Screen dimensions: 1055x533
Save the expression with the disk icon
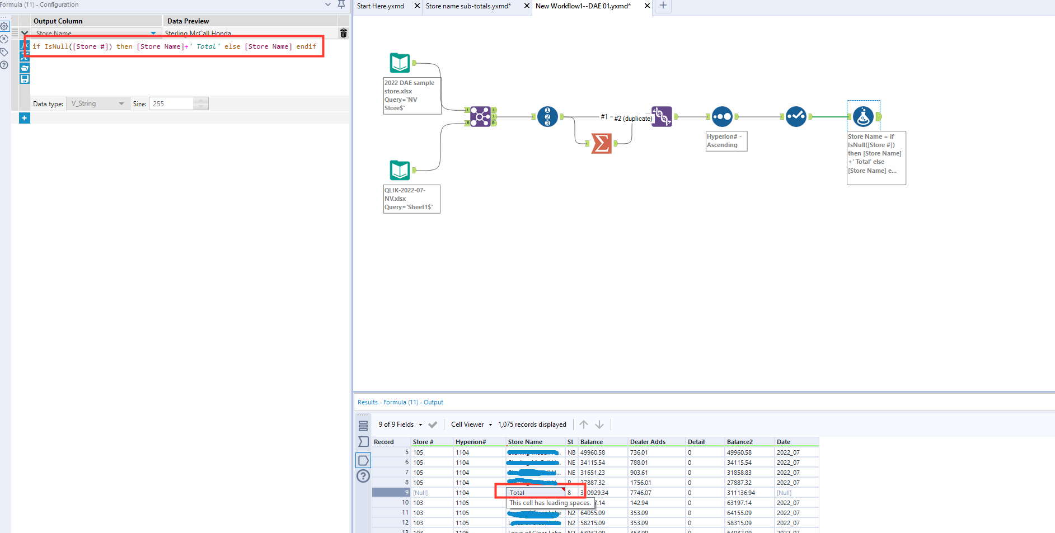pyautogui.click(x=25, y=79)
